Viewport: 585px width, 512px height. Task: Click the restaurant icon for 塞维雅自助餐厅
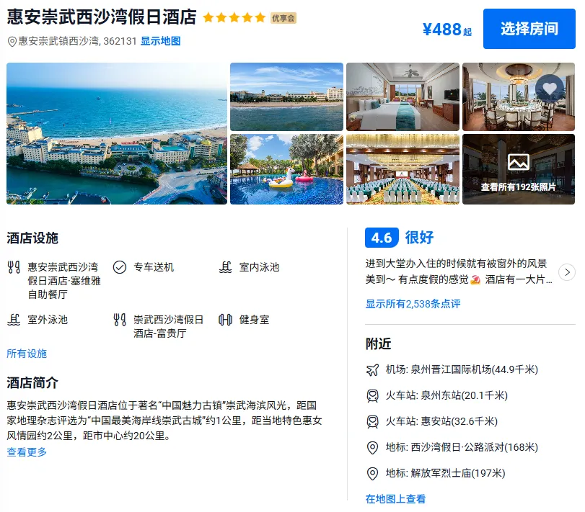coord(14,267)
